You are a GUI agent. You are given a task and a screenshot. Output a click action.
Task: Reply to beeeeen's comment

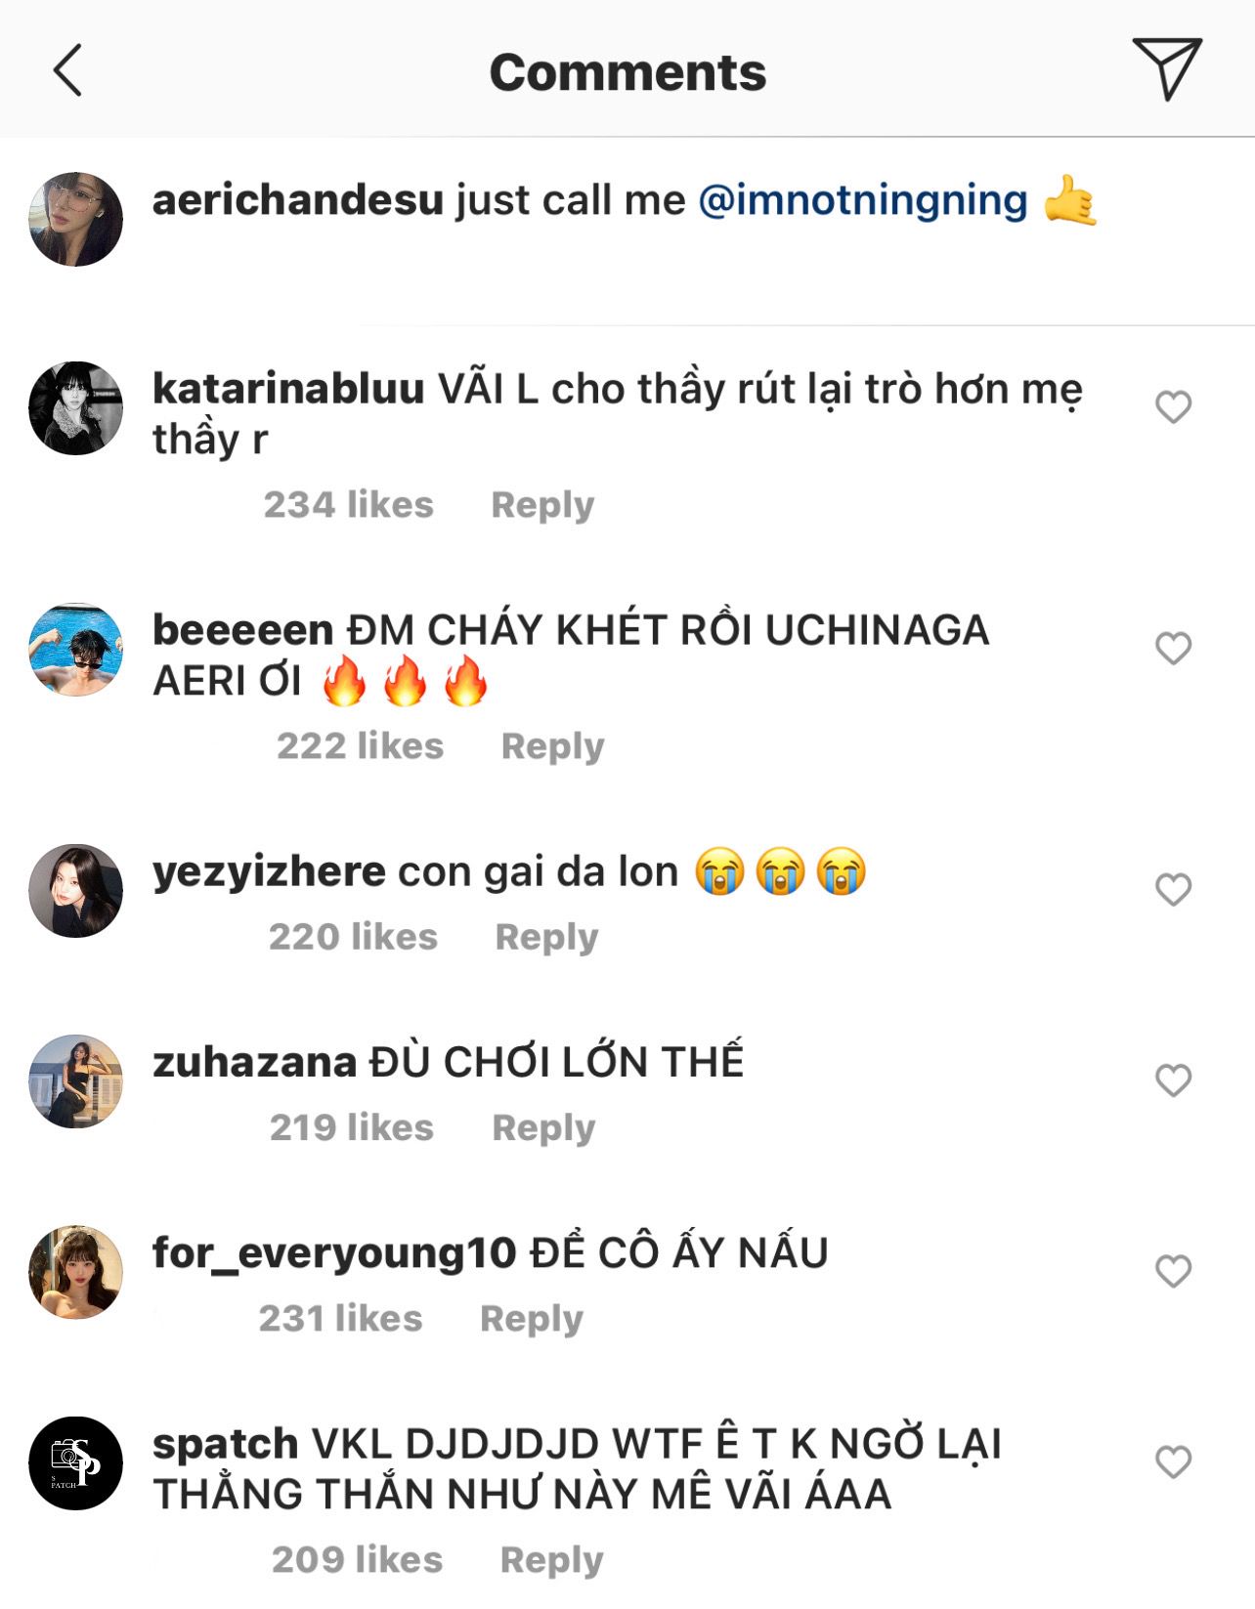pyautogui.click(x=552, y=746)
